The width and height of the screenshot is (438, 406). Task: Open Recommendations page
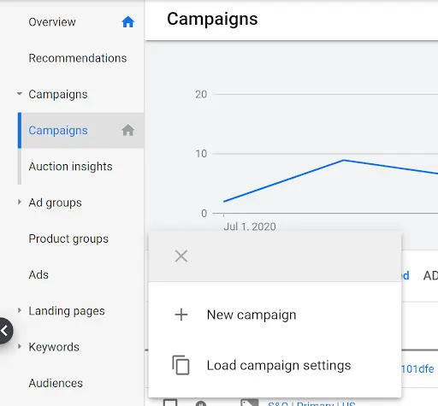(78, 58)
